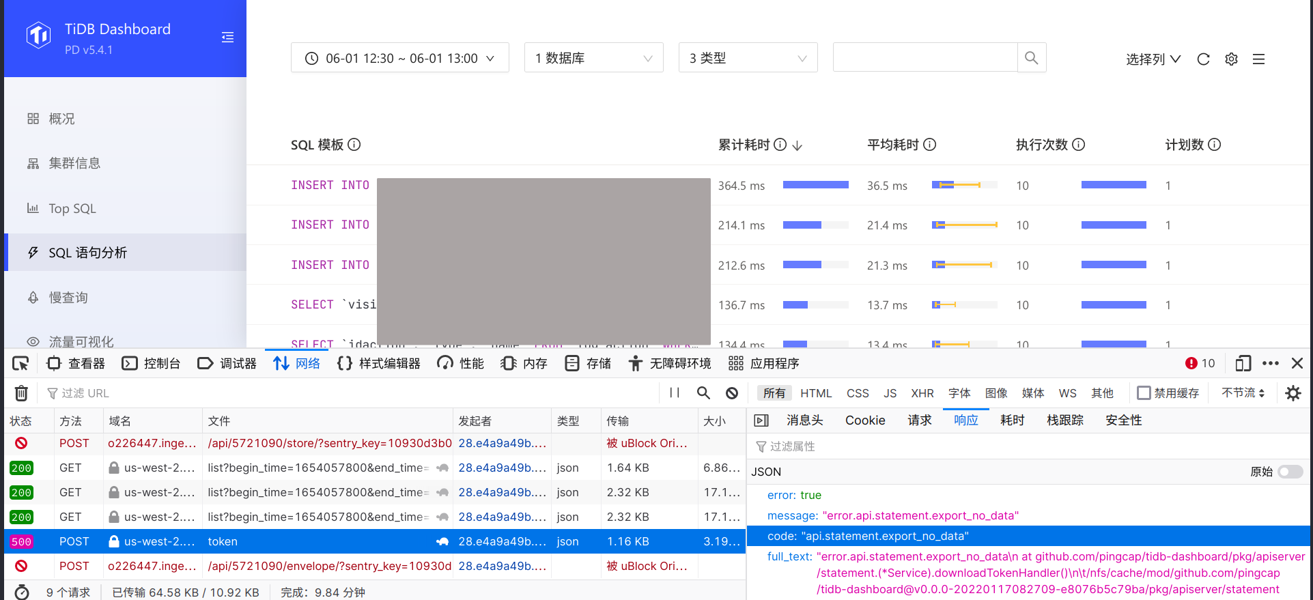The height and width of the screenshot is (600, 1313).
Task: Select the 500 POST token request row
Action: tap(375, 541)
